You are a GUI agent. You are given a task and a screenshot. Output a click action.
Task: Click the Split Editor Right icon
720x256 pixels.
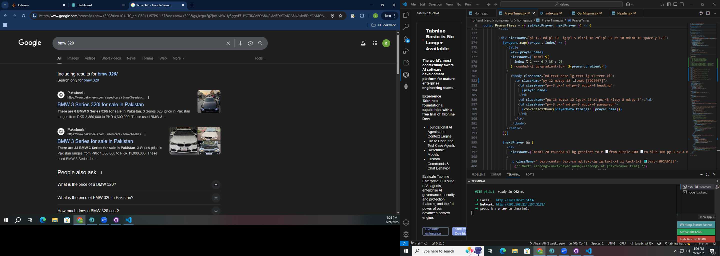[x=708, y=13]
